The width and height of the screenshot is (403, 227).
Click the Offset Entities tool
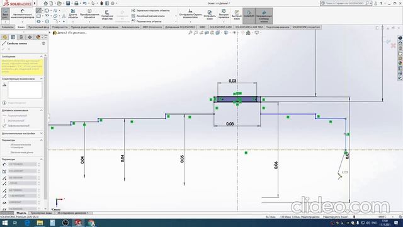107,15
